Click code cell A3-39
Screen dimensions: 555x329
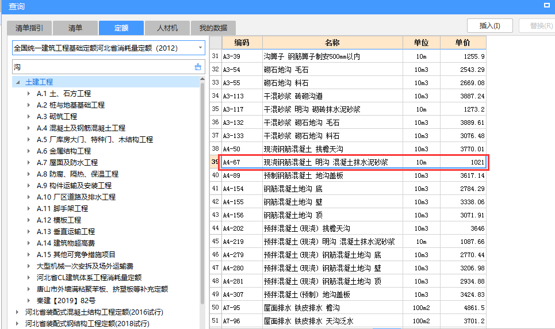(x=242, y=56)
